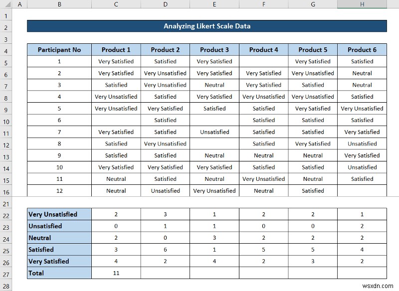Screen dimensions: 399x291
Task: Click the horizontal scrollbar at the bottom
Action: 199,288
